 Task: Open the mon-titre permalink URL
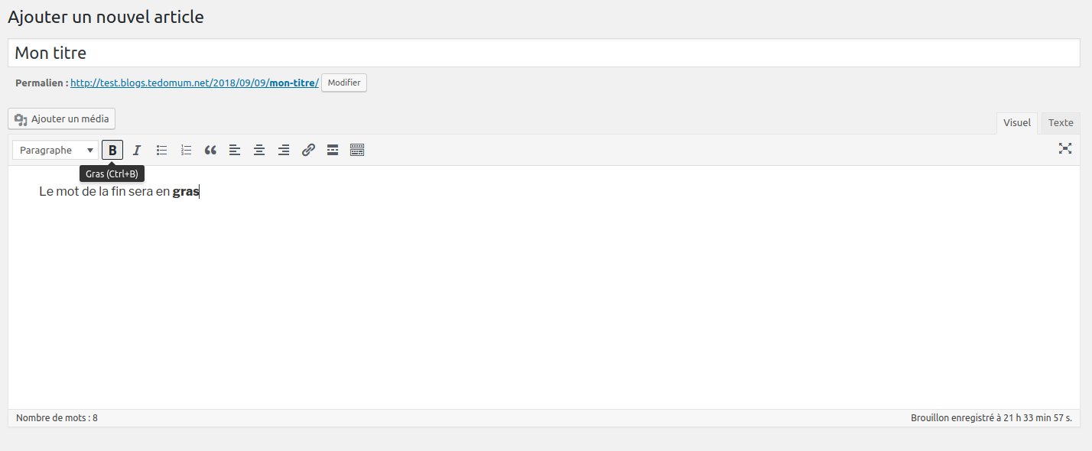click(x=194, y=83)
